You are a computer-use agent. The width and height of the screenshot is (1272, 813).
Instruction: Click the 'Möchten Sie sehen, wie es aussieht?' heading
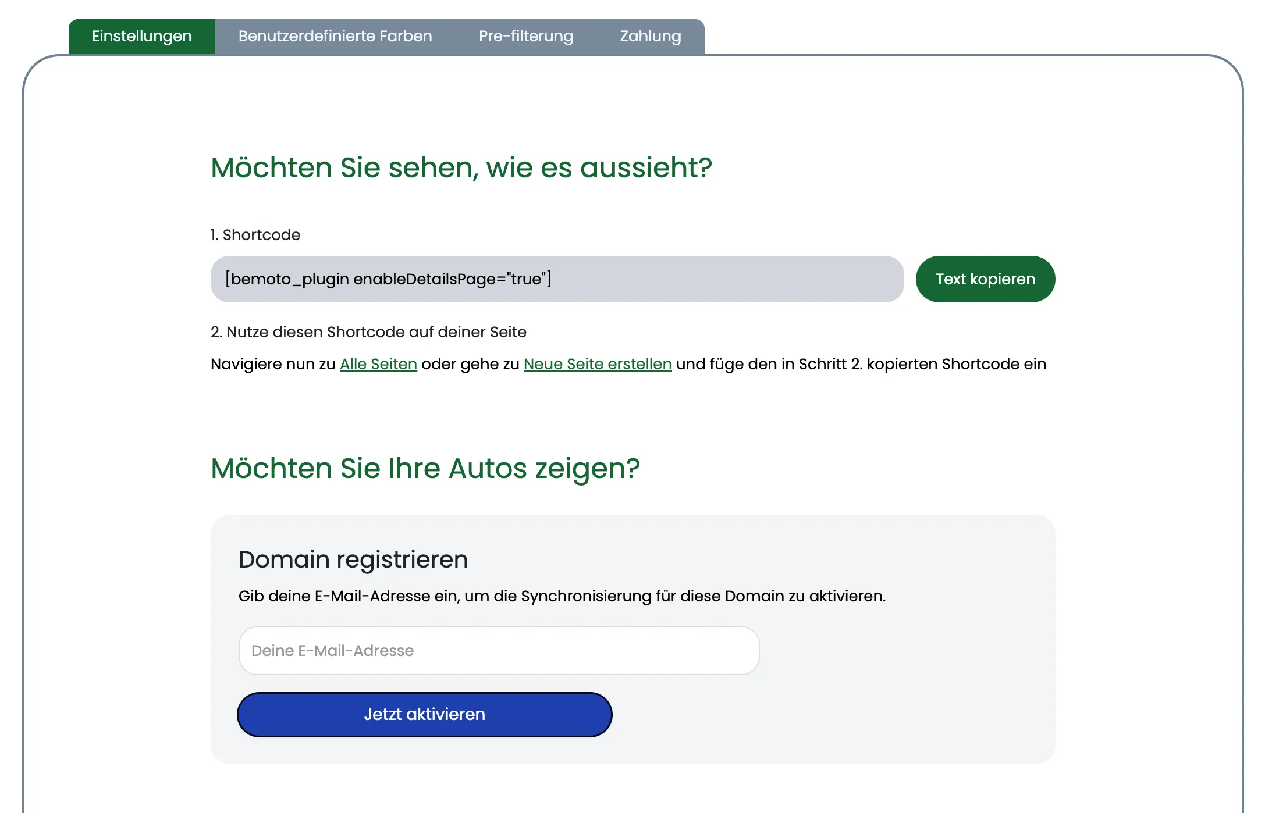461,167
